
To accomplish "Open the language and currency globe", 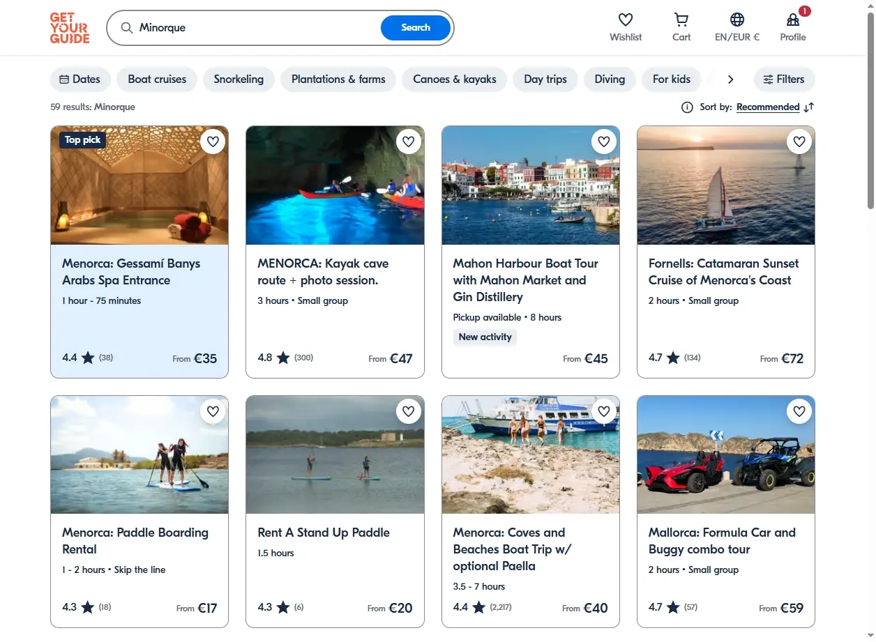I will tap(737, 20).
